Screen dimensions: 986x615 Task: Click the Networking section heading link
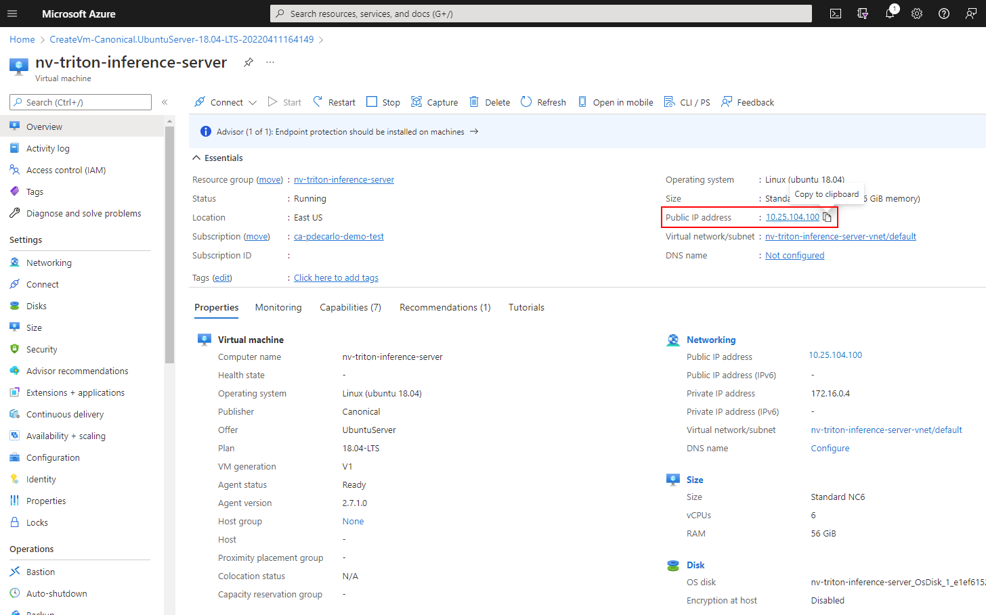point(711,340)
